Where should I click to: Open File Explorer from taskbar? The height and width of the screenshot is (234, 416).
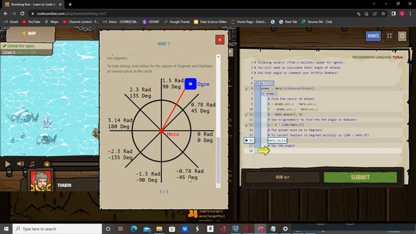pos(159,229)
